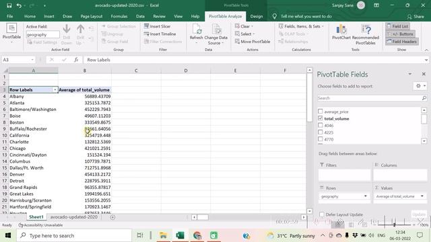Open Recommended PivotTables
This screenshot has height=242, width=431.
pos(365,34)
